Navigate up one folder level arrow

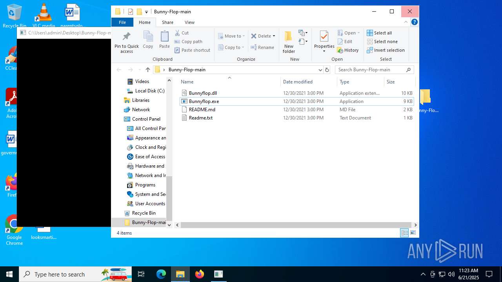(147, 70)
